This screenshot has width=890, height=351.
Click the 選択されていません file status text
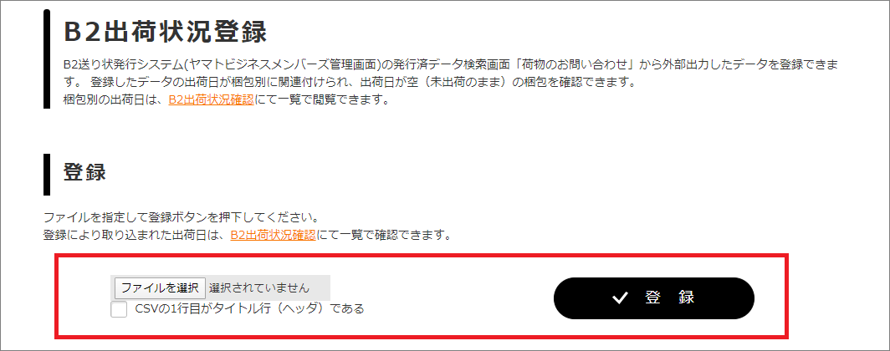click(x=259, y=287)
